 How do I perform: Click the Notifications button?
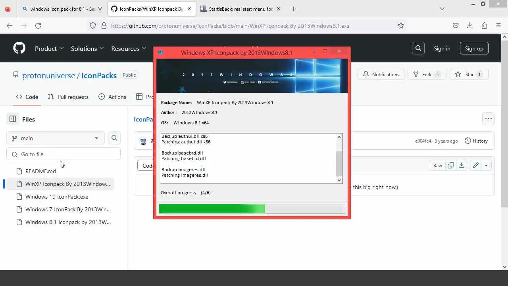pyautogui.click(x=381, y=74)
